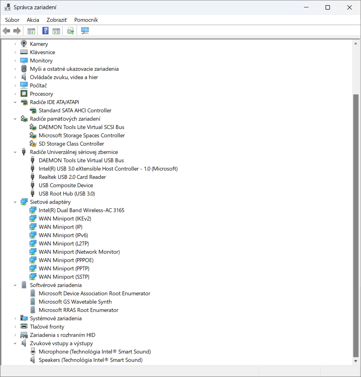
Task: Click the Update driver toolbar icon
Action: coord(70,31)
